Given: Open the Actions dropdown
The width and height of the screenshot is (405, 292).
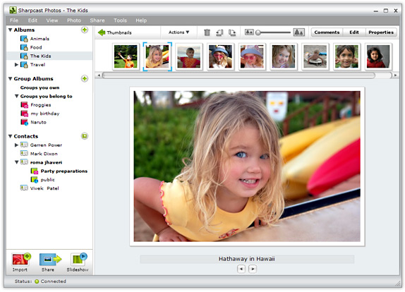Looking at the screenshot, I should [179, 32].
